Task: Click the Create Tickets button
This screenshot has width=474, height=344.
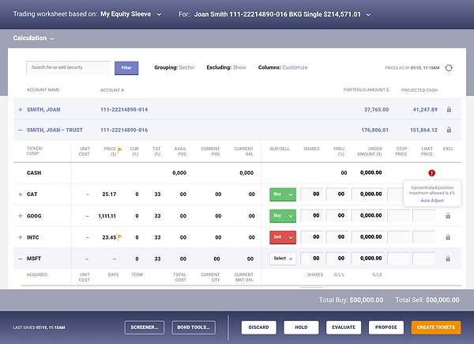Action: (436, 327)
